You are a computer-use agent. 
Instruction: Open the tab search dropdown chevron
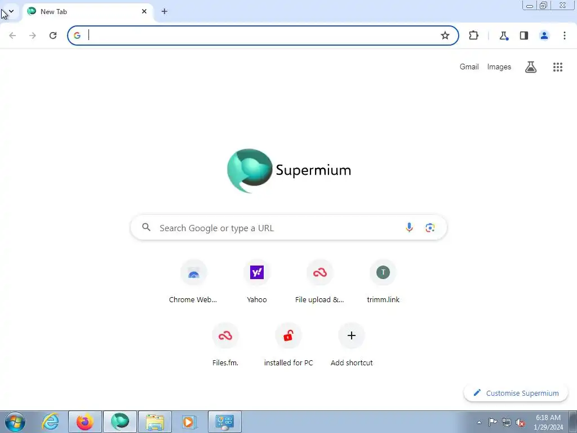(x=11, y=11)
